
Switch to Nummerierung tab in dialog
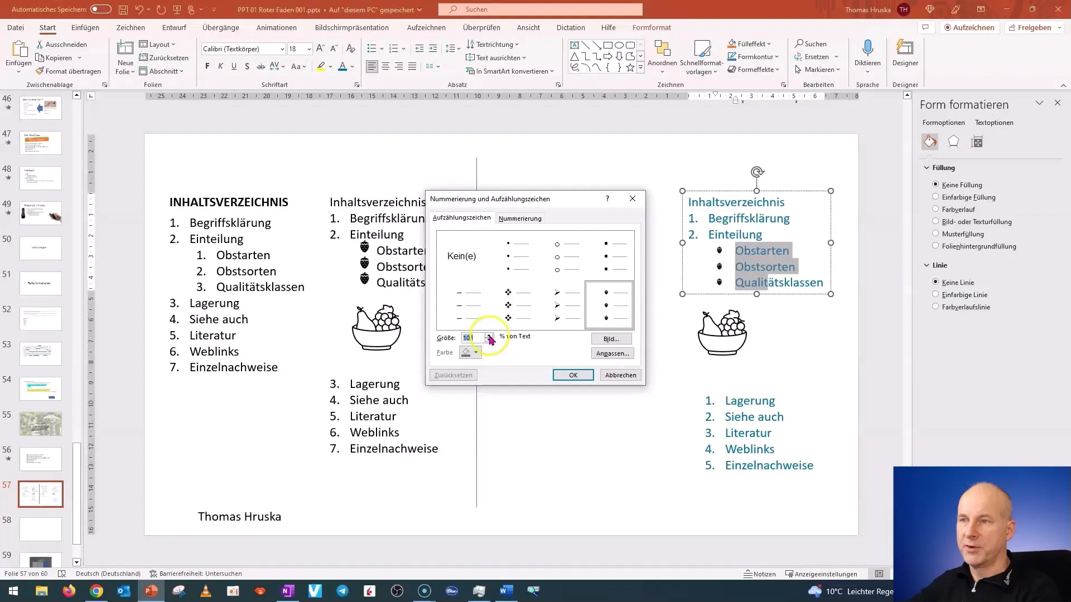click(520, 219)
